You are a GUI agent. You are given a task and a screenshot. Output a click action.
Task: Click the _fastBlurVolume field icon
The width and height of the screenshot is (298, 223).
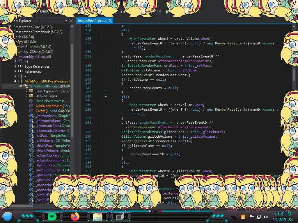[31, 170]
